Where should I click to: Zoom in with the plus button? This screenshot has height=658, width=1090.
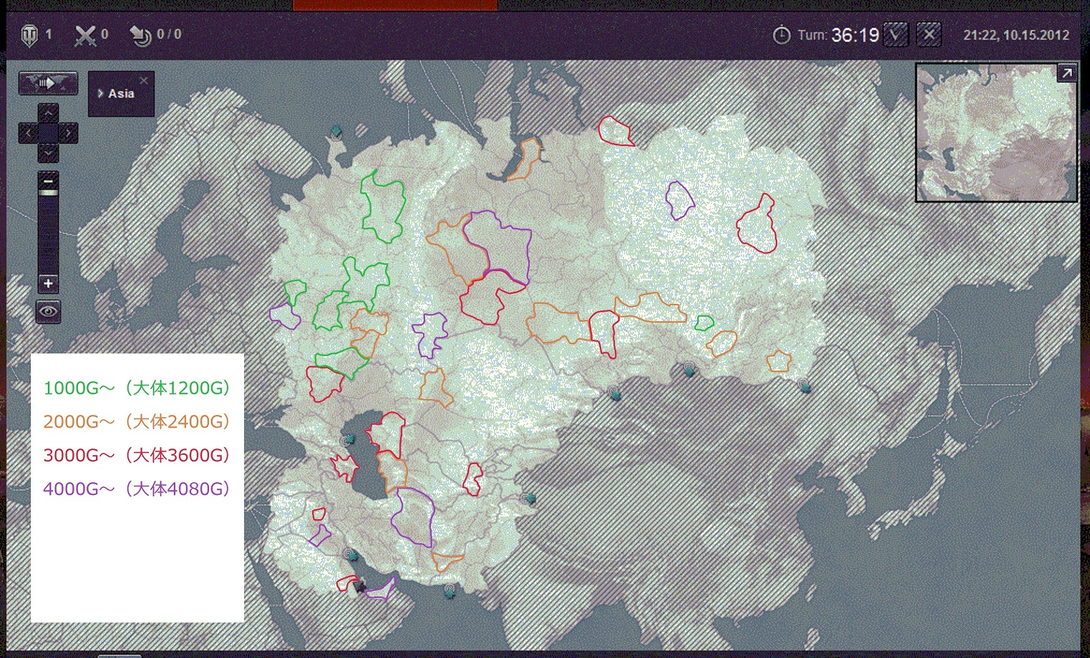click(x=48, y=283)
